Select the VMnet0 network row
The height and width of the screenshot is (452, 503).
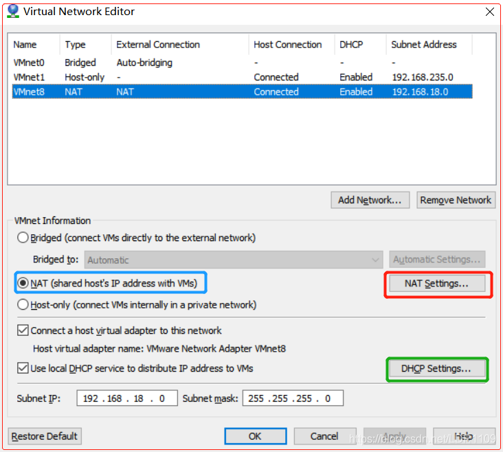click(242, 63)
